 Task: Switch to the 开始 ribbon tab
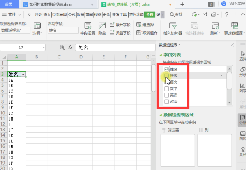(x=38, y=15)
